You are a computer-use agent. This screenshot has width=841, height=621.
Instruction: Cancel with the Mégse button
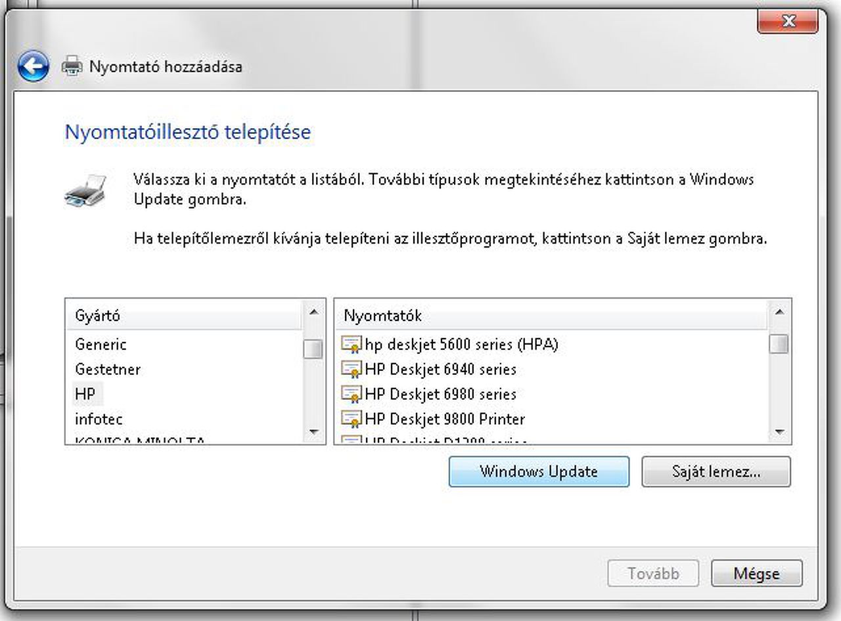[756, 573]
